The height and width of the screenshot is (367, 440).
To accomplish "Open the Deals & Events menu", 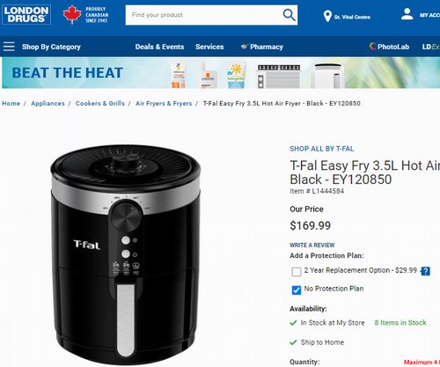I will 159,47.
